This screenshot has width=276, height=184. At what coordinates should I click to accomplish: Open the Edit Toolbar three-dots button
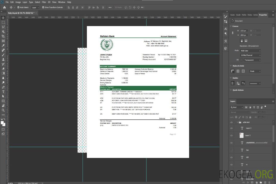point(3,115)
